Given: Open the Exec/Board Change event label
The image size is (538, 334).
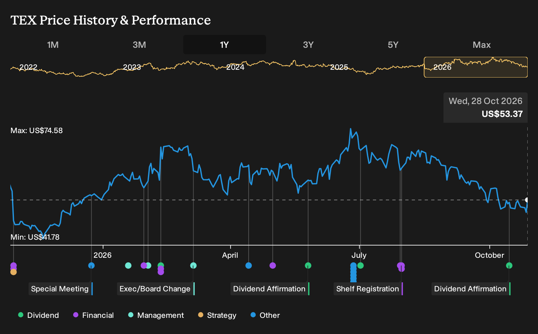Looking at the screenshot, I should [x=155, y=289].
